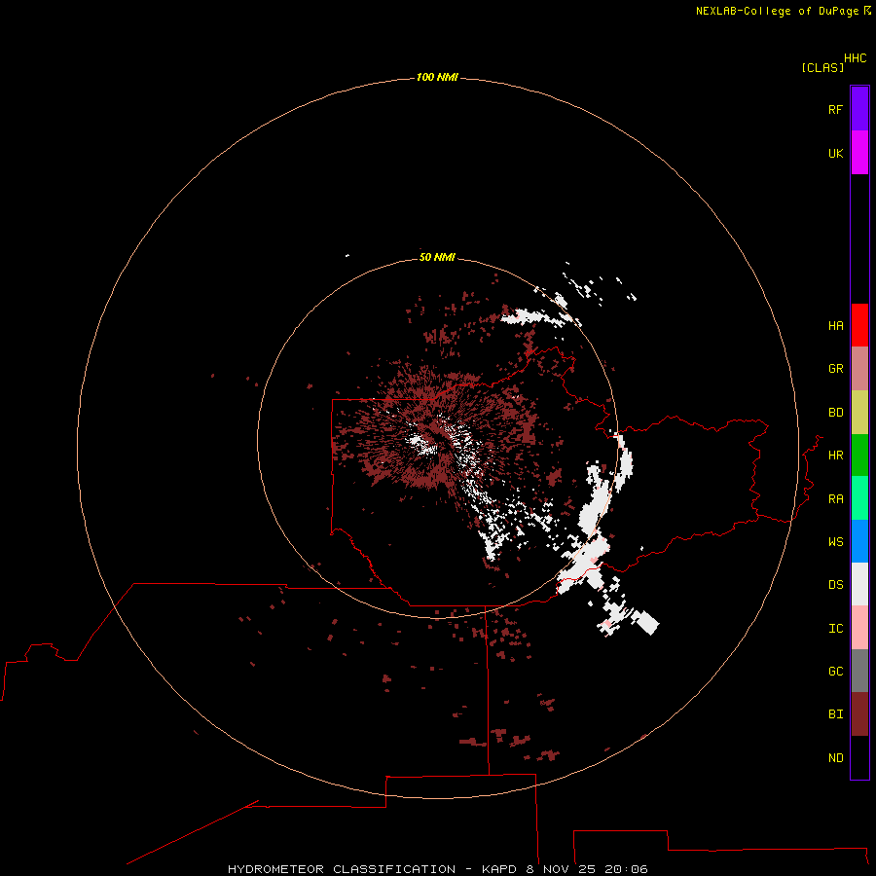Click the '8 NOV 25' date text

[561, 869]
